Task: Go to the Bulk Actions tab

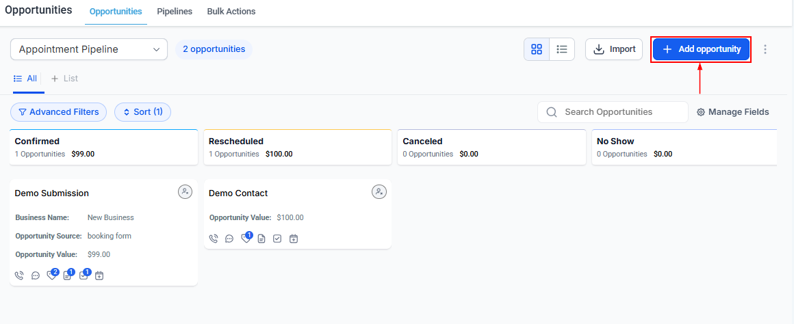Action: click(x=231, y=12)
